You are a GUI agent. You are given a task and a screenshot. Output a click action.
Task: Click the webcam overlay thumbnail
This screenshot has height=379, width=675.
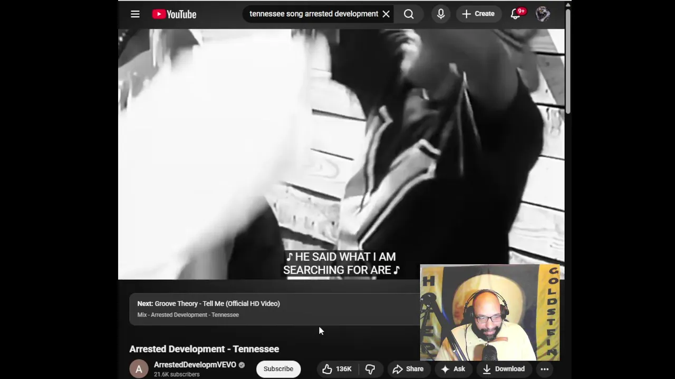coord(490,313)
